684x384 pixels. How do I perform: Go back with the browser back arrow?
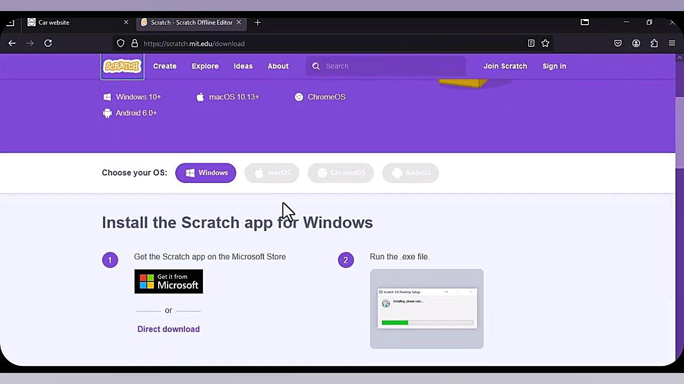(x=12, y=43)
